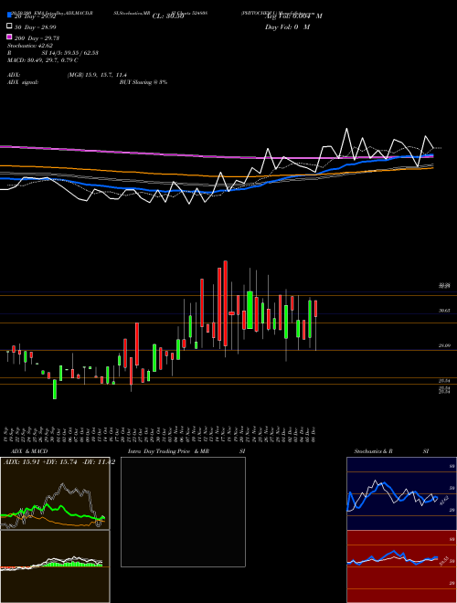Click the 'CL: 30.50' closing price label
The width and height of the screenshot is (457, 603).
tap(168, 16)
